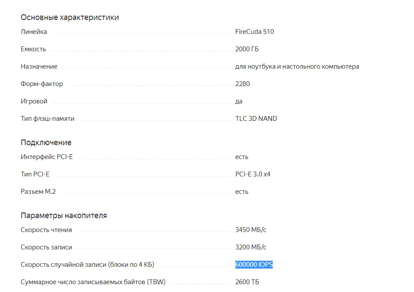
Task: Click the highlighted 600000 IOPS value
Action: coord(254,264)
